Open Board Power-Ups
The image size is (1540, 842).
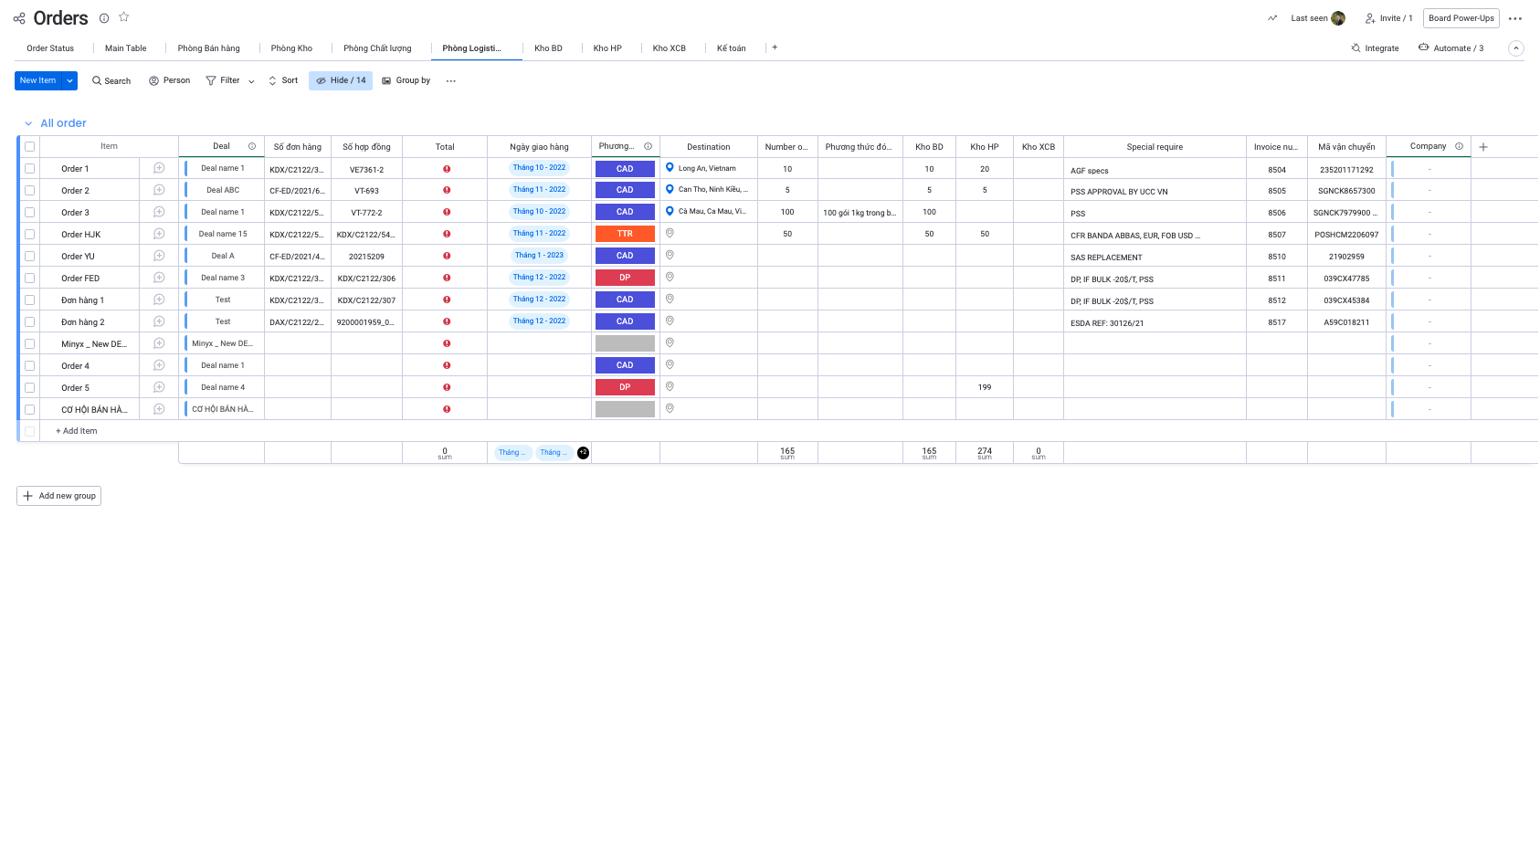(1461, 18)
